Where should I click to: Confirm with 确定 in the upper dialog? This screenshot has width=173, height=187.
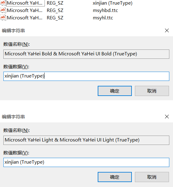[115, 91]
